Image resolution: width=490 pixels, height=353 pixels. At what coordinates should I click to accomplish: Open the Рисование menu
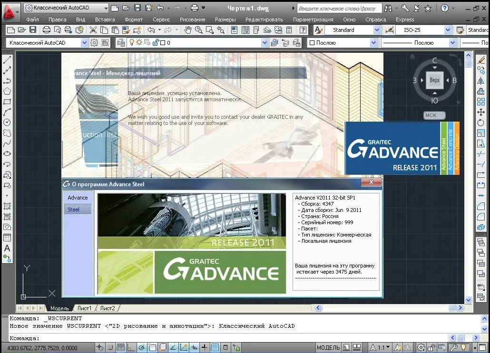pyautogui.click(x=193, y=19)
